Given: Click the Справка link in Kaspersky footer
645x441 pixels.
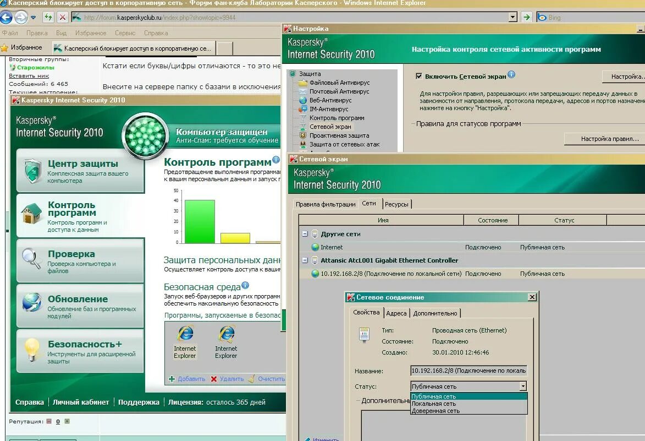Looking at the screenshot, I should pos(30,402).
